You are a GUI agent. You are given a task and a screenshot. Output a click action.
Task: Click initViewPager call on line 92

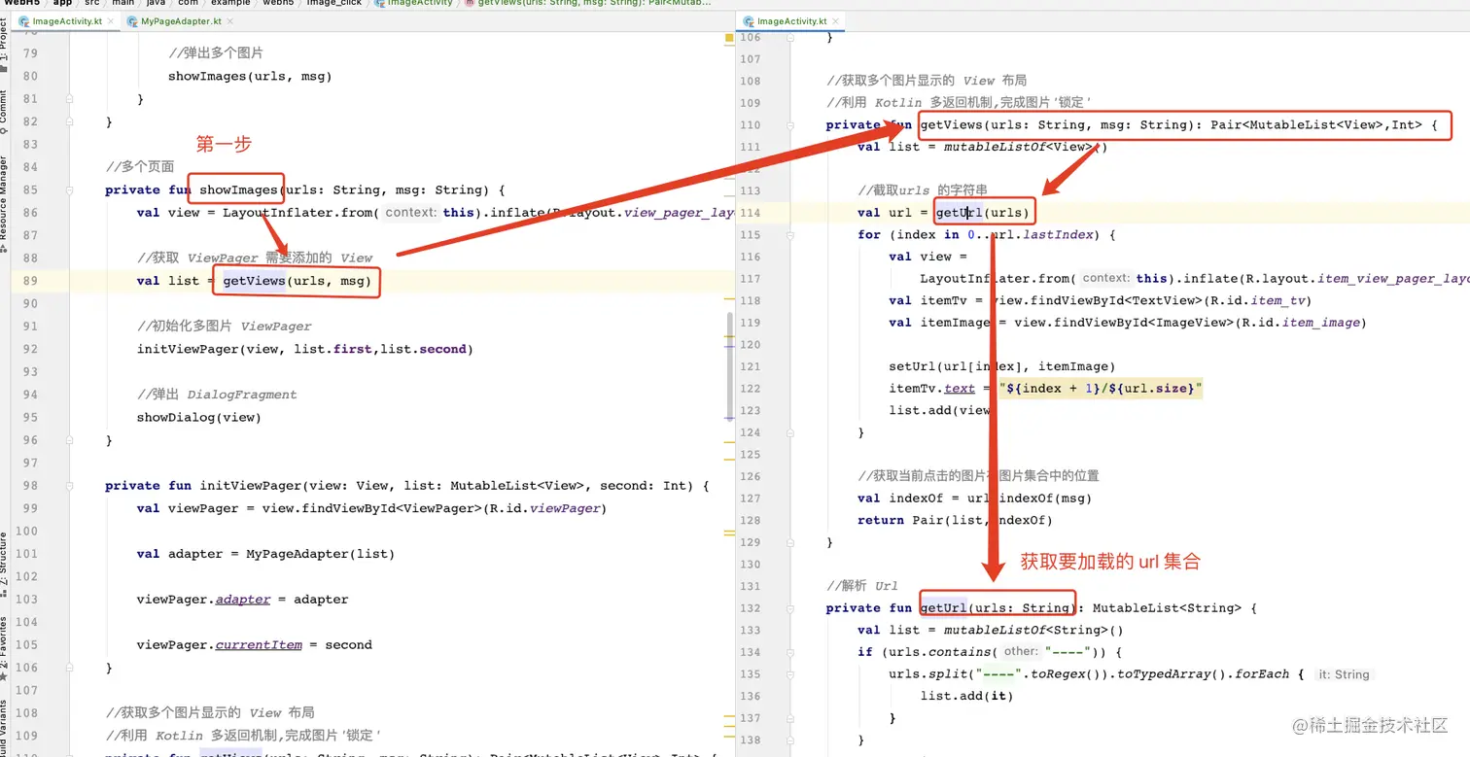[x=304, y=349]
